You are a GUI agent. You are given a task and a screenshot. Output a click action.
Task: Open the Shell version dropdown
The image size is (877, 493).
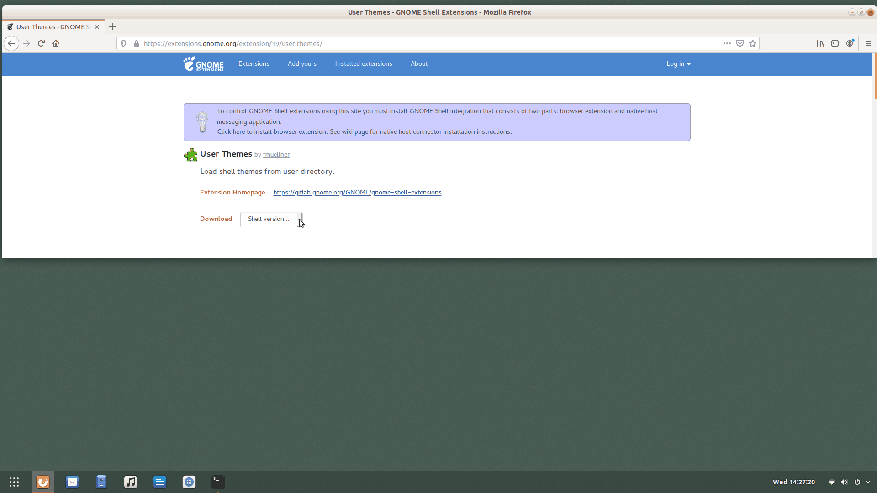(x=271, y=219)
